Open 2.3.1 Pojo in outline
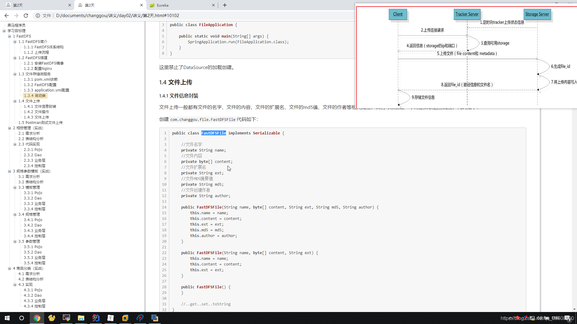The width and height of the screenshot is (577, 324). [33, 150]
